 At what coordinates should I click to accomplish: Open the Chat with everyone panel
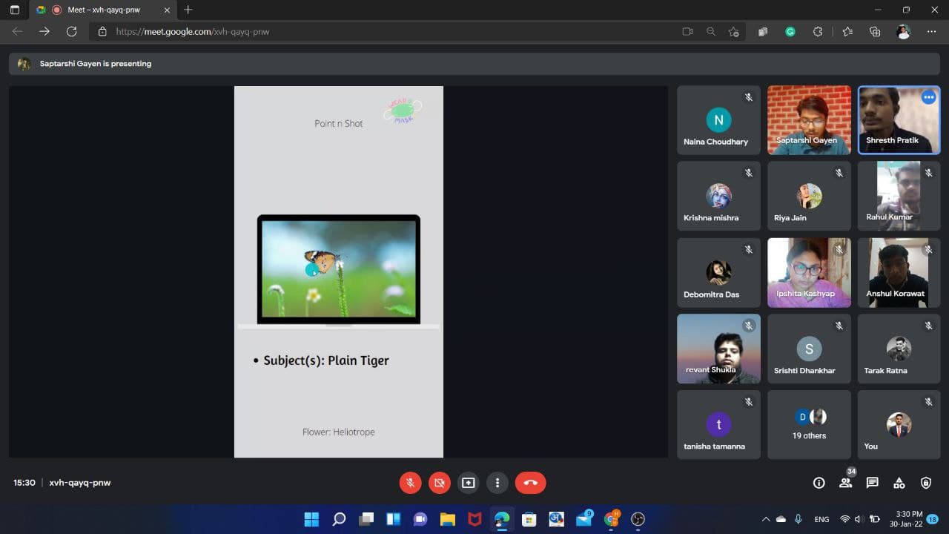pyautogui.click(x=873, y=483)
